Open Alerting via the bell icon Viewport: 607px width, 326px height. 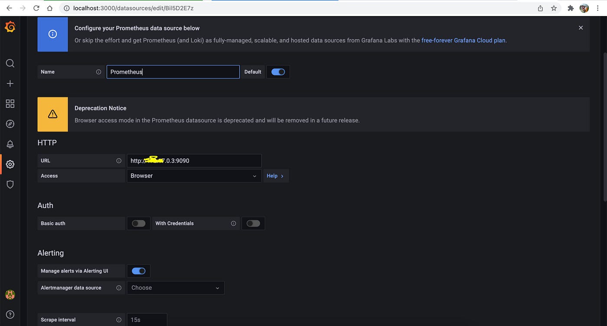(x=10, y=144)
